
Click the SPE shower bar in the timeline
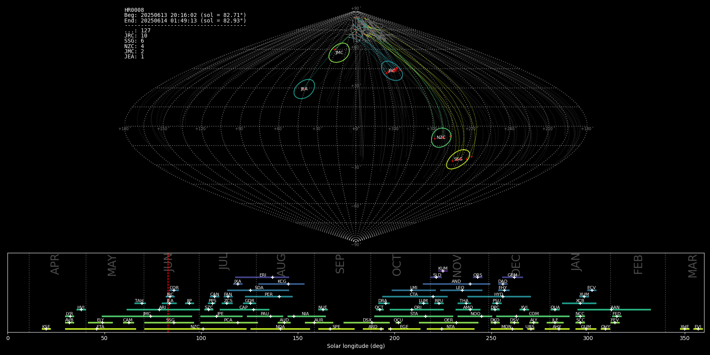[x=336, y=329]
